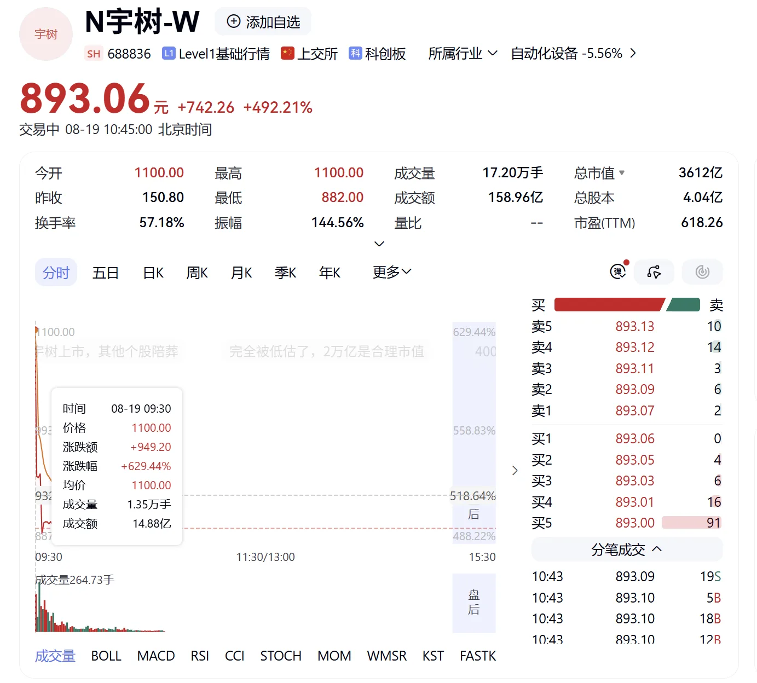The height and width of the screenshot is (683, 757).
Task: Click the Level1基础行情 label
Action: (224, 54)
